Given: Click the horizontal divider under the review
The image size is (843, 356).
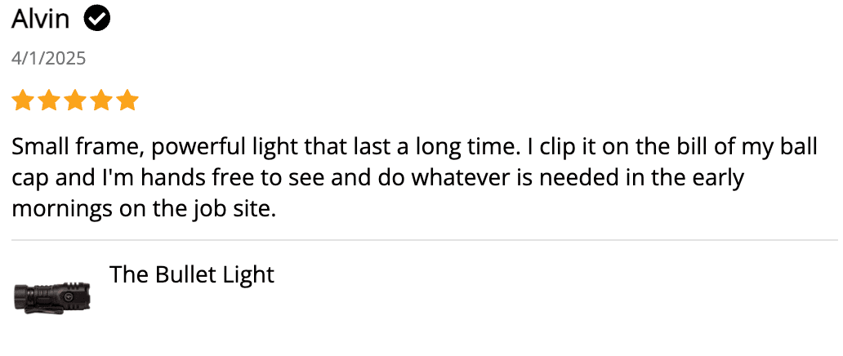Looking at the screenshot, I should click(425, 240).
